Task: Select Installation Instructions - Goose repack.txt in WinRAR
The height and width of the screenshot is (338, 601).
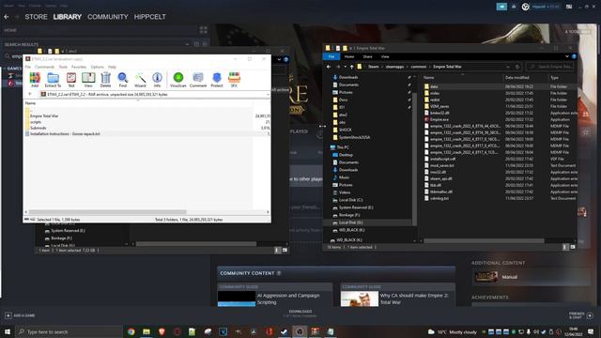Action: [x=65, y=134]
